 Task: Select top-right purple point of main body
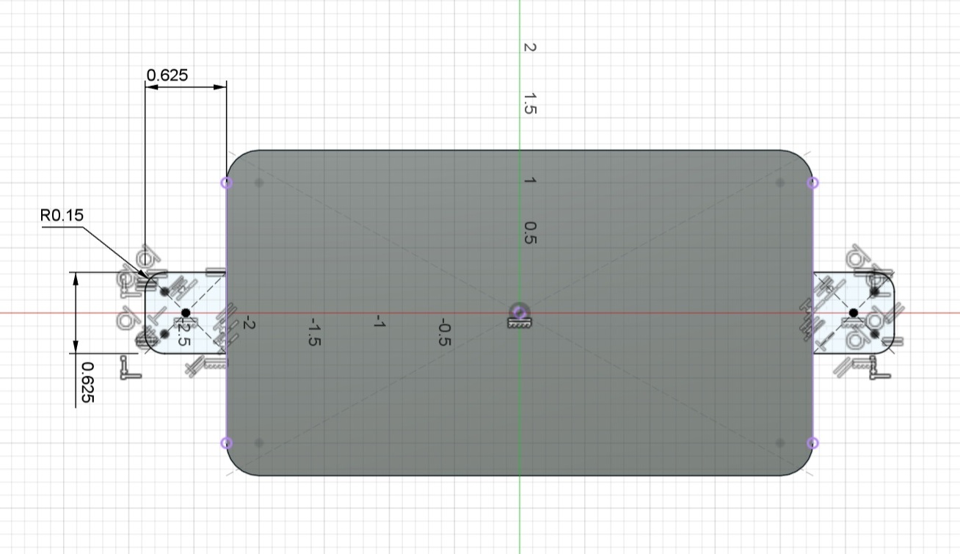click(x=812, y=182)
